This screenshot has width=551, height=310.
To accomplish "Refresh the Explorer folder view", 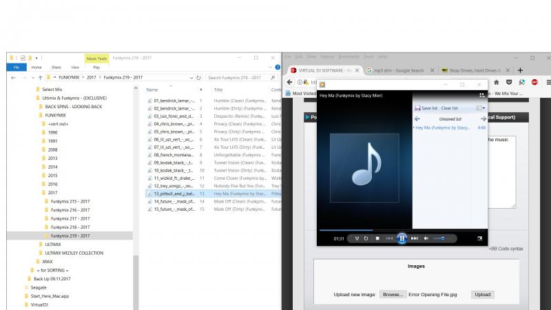I will pyautogui.click(x=198, y=78).
